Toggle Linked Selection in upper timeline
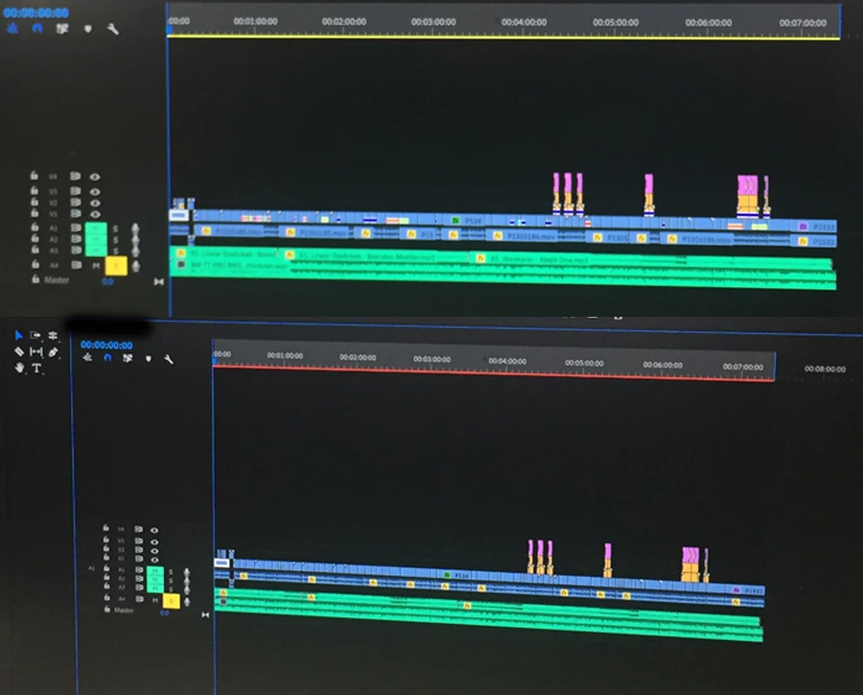This screenshot has width=863, height=695. 62,28
